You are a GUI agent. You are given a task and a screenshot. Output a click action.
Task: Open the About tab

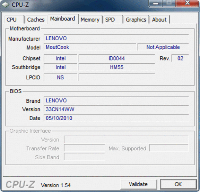coord(160,20)
